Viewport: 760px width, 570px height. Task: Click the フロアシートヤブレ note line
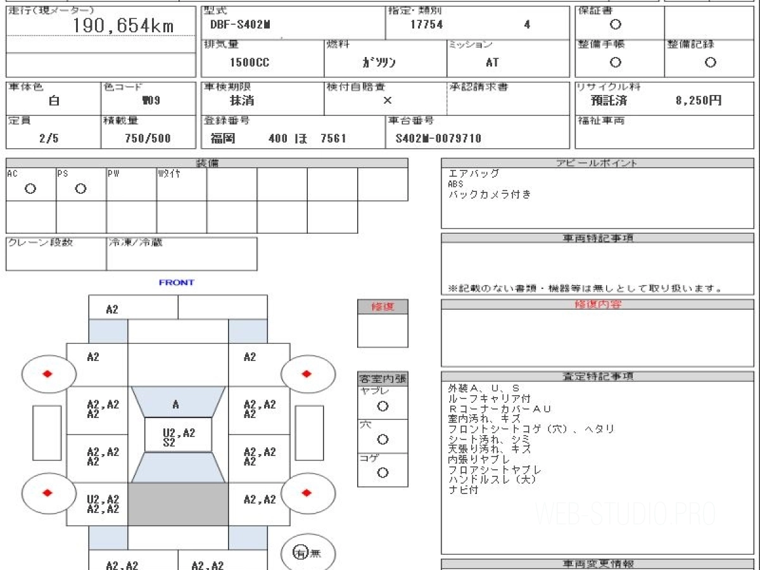[x=495, y=470]
